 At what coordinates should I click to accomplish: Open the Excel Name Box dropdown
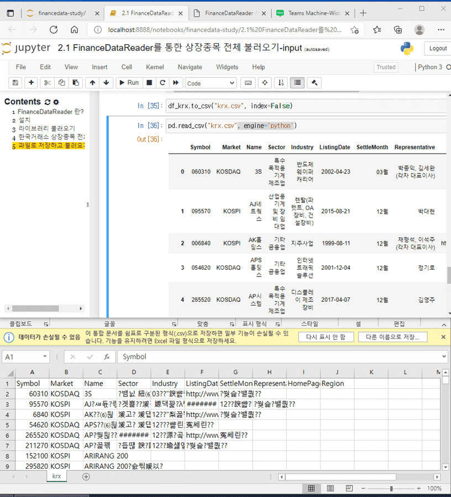coord(45,357)
